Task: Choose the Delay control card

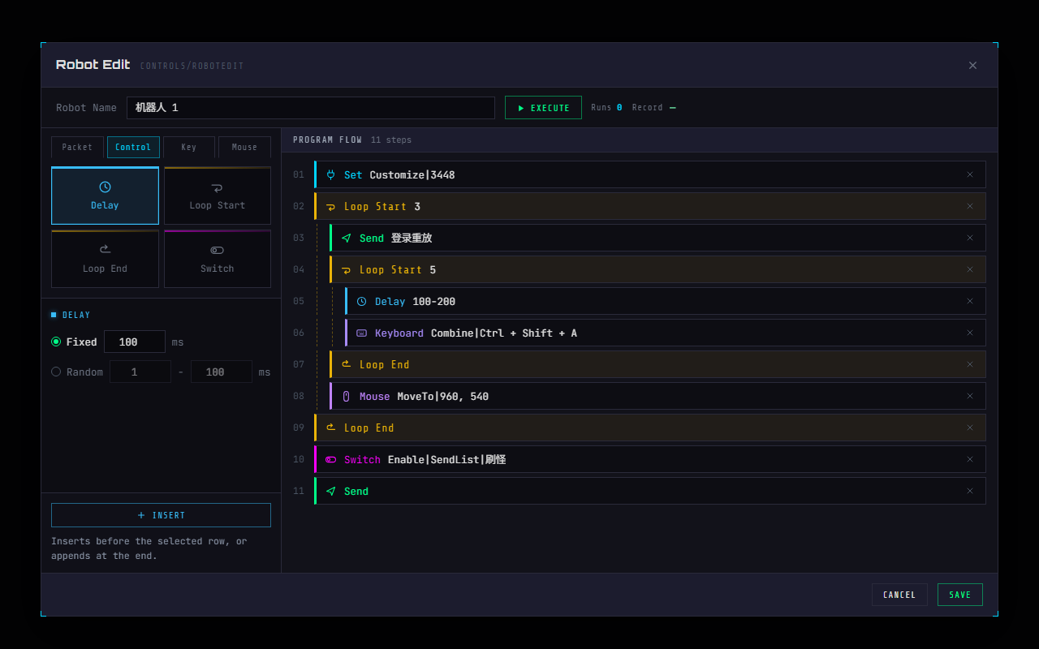Action: tap(105, 196)
